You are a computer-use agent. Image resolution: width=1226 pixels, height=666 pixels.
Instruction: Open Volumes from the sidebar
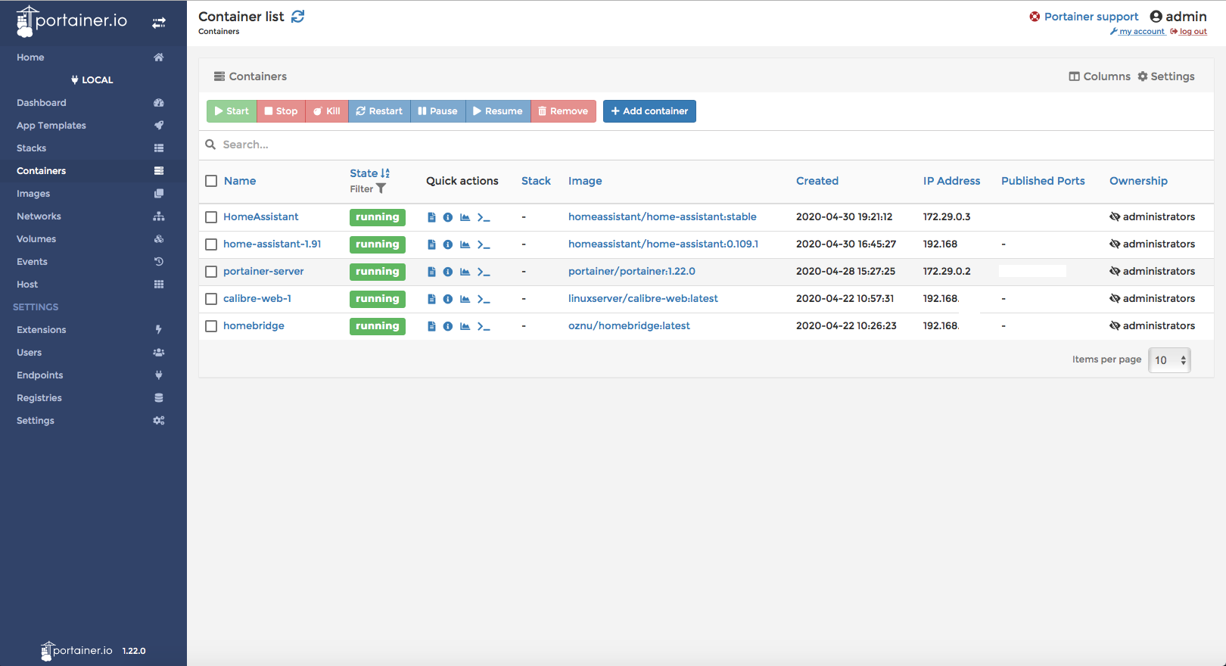coord(36,239)
